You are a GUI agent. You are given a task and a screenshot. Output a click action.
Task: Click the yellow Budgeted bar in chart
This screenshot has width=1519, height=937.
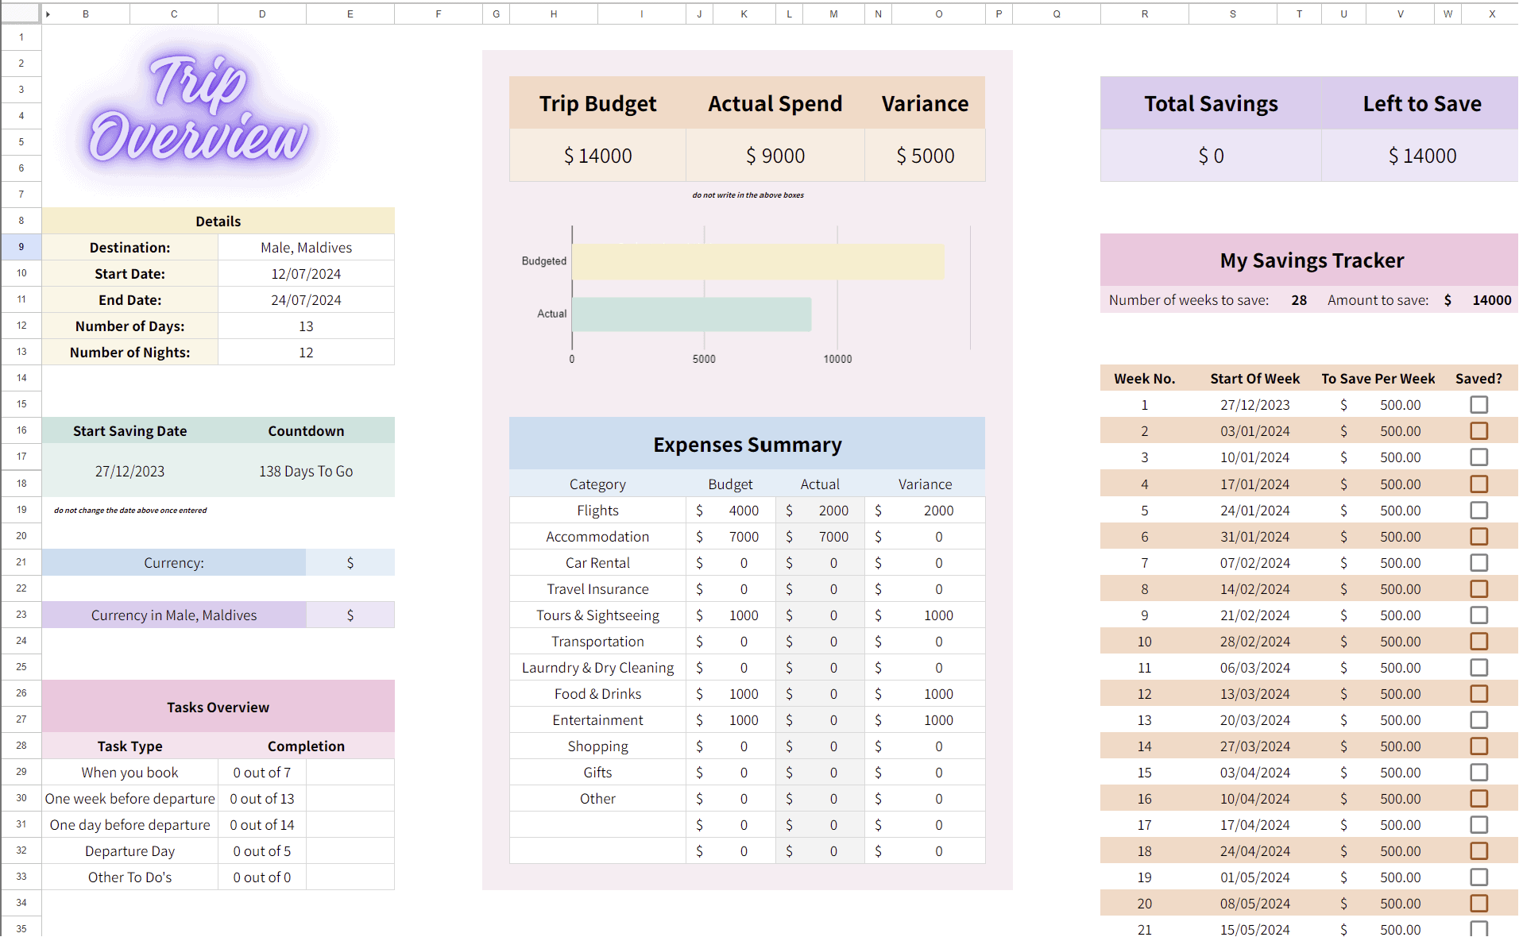pyautogui.click(x=757, y=261)
